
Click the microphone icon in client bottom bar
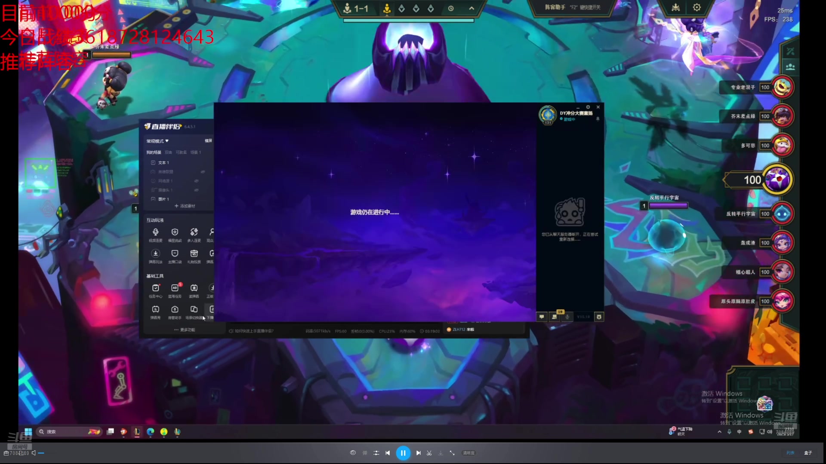click(x=567, y=317)
